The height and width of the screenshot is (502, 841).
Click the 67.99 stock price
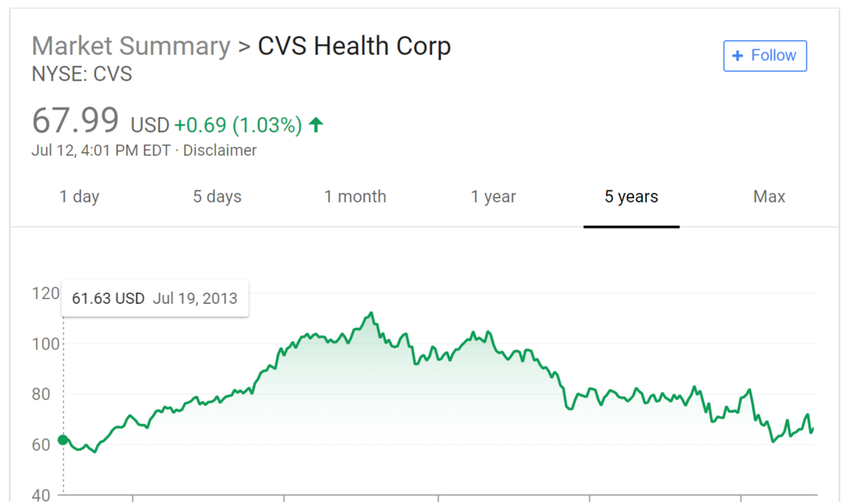76,121
